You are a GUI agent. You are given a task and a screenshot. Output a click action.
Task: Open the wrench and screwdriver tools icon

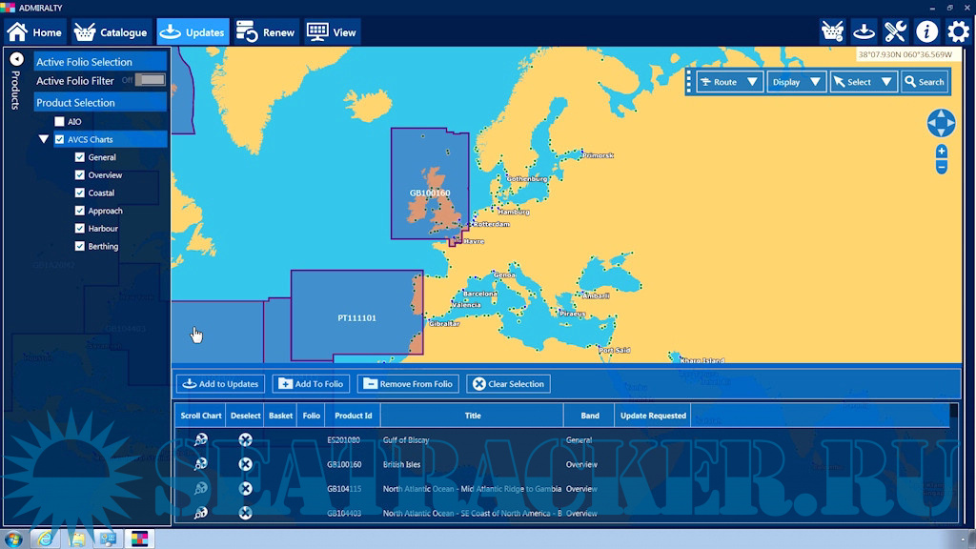click(895, 31)
